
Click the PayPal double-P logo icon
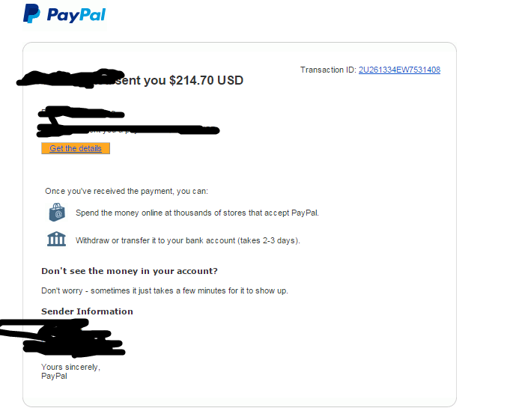[x=31, y=13]
